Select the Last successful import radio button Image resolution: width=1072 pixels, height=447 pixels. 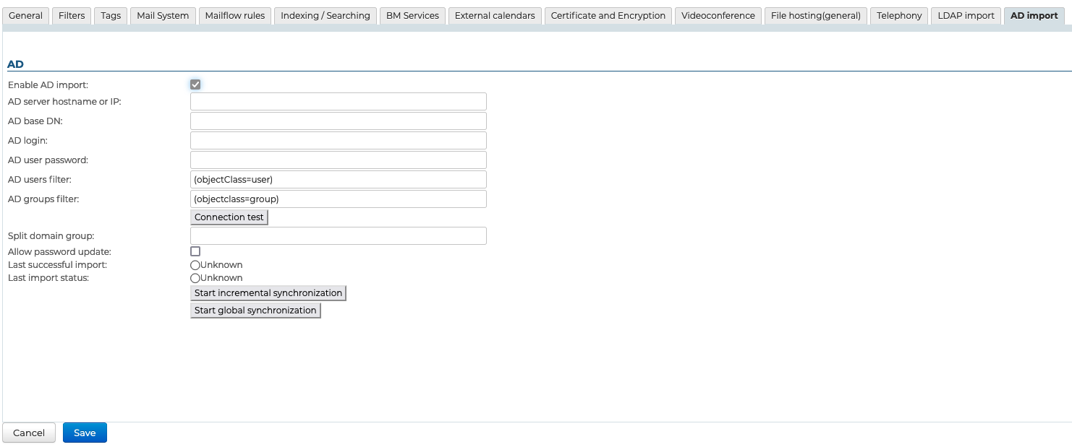(x=195, y=265)
